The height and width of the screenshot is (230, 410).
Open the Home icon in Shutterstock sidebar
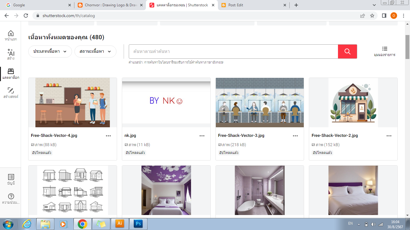click(11, 35)
